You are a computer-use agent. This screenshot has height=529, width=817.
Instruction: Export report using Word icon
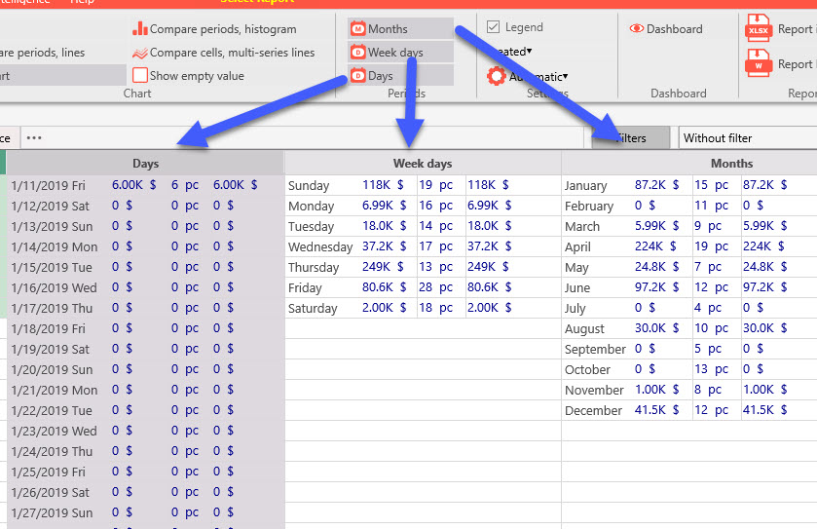coord(759,63)
